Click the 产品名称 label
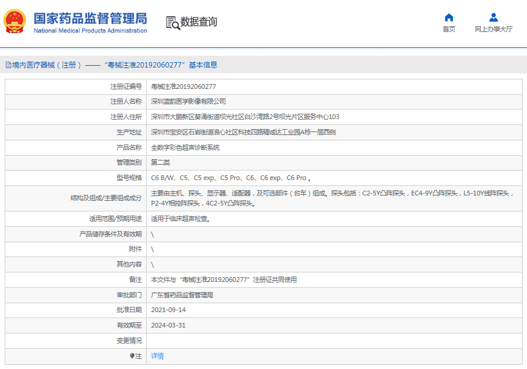This screenshot has width=527, height=369. [129, 147]
